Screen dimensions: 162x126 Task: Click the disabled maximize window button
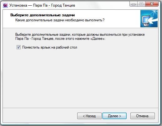[x=141, y=4]
